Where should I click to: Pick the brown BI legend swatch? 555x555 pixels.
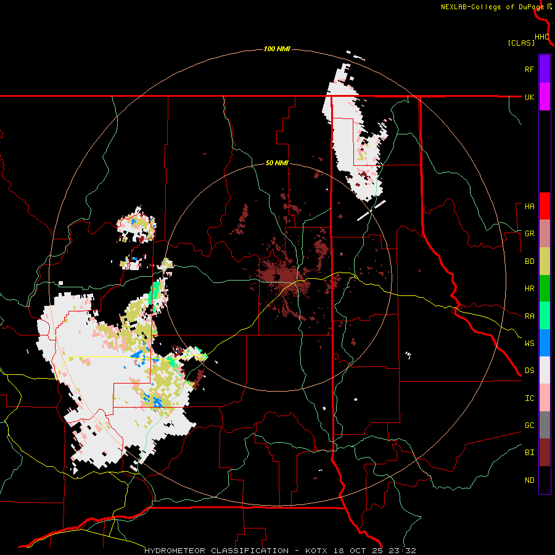[545, 453]
